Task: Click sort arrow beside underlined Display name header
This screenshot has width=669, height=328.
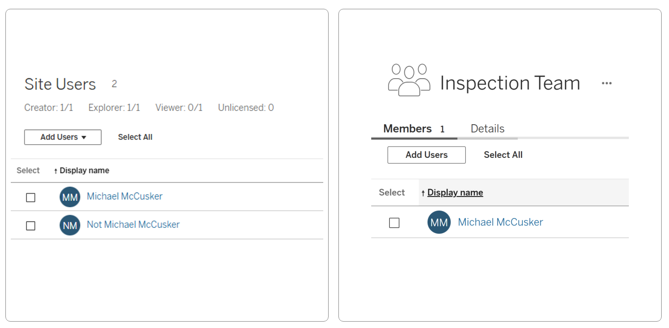Action: point(423,193)
